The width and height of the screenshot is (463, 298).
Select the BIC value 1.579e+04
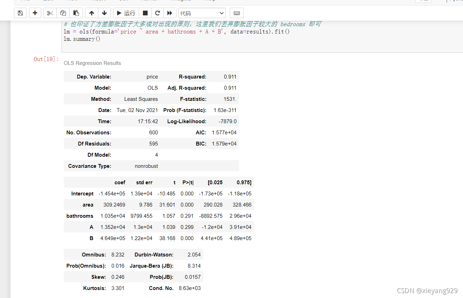pyautogui.click(x=224, y=144)
